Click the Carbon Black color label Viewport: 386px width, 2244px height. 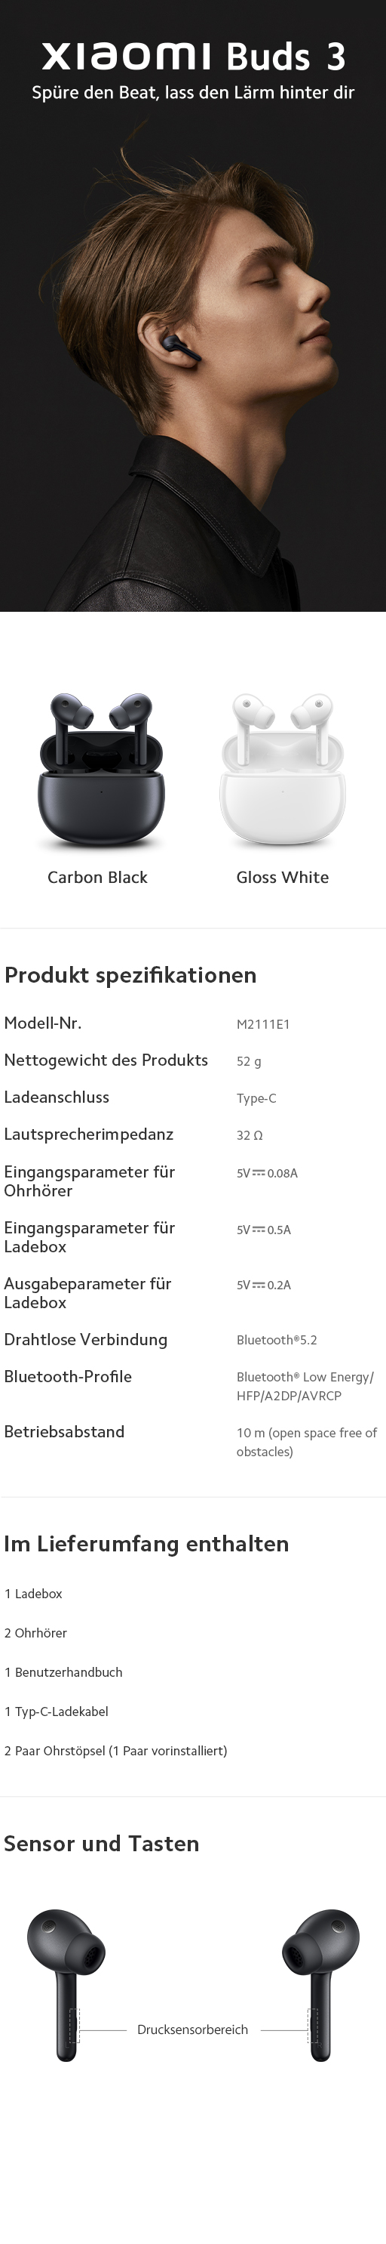(x=97, y=877)
